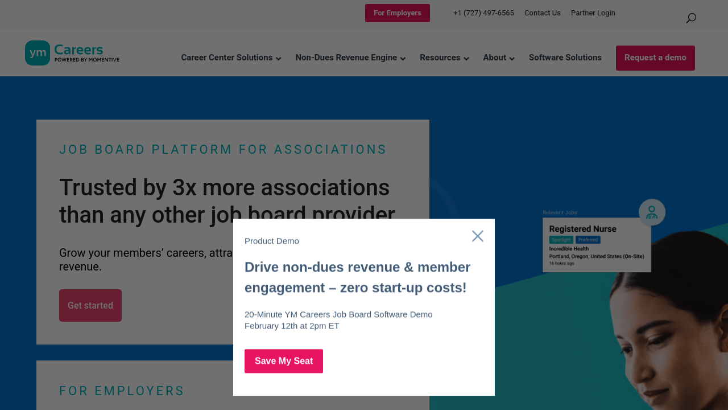Viewport: 728px width, 410px height.
Task: Click the search magnifier icon
Action: [691, 18]
